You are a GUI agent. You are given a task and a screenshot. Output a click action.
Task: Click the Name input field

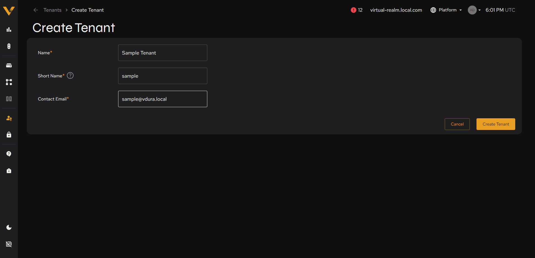coord(163,53)
